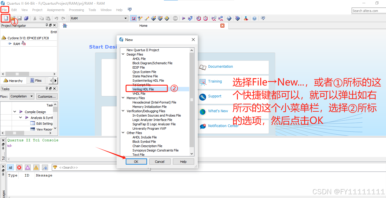Image resolution: width=386 pixels, height=198 pixels.
Task: Open the RAM revision combo box
Action: point(99,18)
